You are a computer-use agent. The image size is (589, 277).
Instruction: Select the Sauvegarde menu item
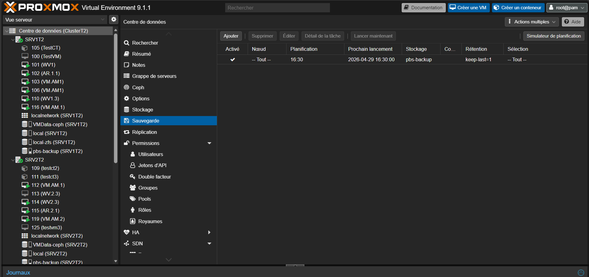[x=169, y=121]
